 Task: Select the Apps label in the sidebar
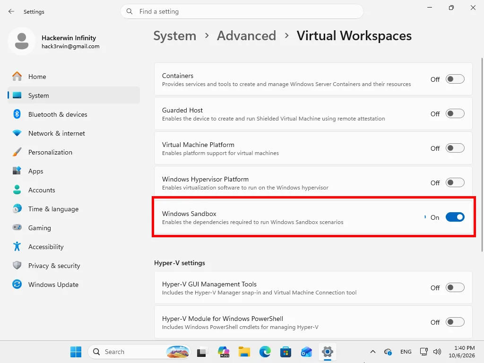point(36,171)
